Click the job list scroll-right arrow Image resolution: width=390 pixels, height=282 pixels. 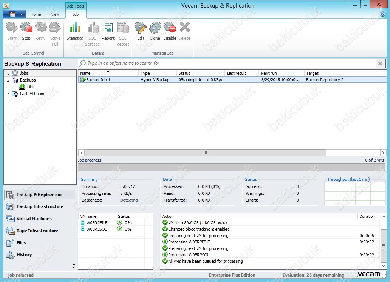tap(383, 153)
